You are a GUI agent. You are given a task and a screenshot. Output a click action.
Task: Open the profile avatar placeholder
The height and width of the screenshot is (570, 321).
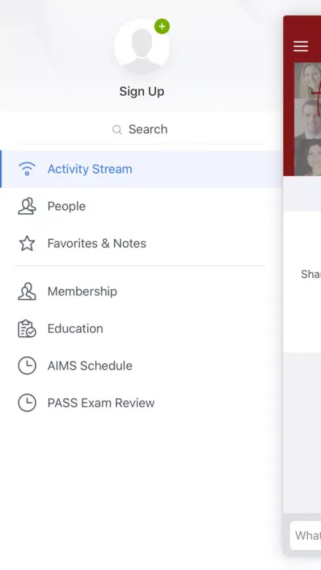click(142, 47)
